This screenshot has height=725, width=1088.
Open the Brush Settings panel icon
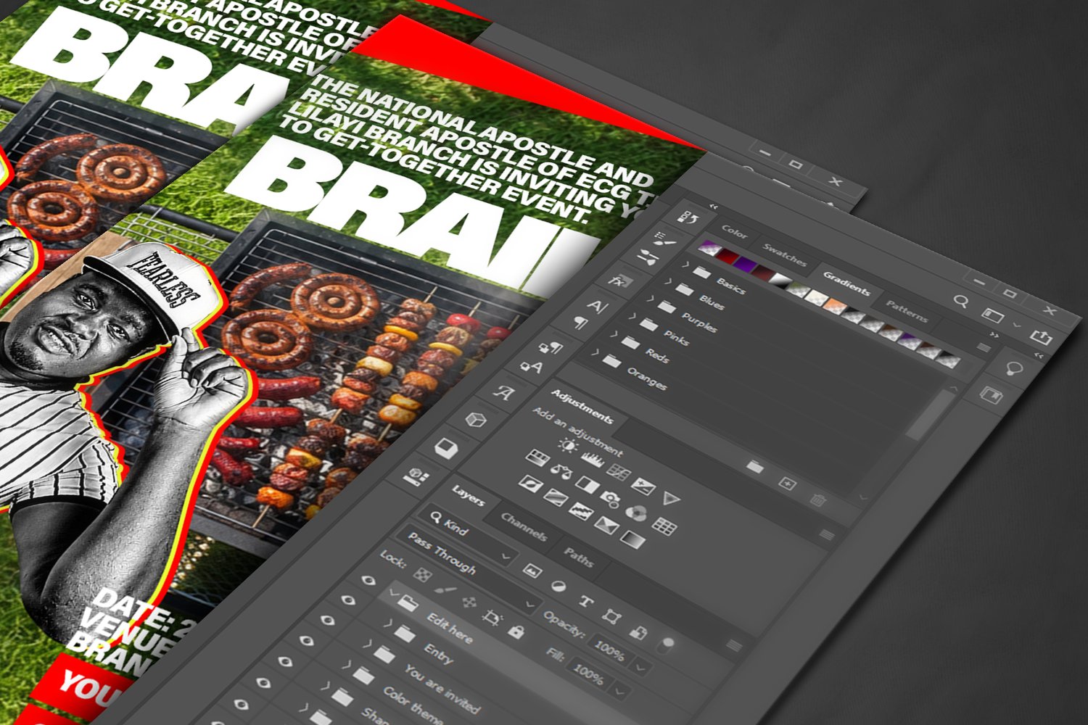pyautogui.click(x=664, y=238)
